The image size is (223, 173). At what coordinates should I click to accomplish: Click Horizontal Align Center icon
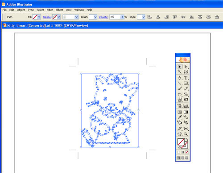point(158,17)
